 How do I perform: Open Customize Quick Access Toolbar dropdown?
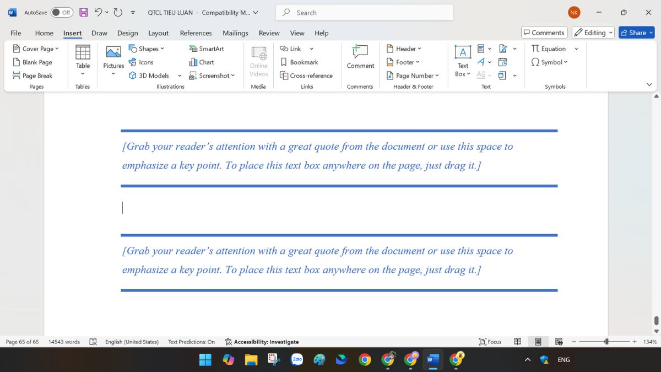click(x=133, y=12)
